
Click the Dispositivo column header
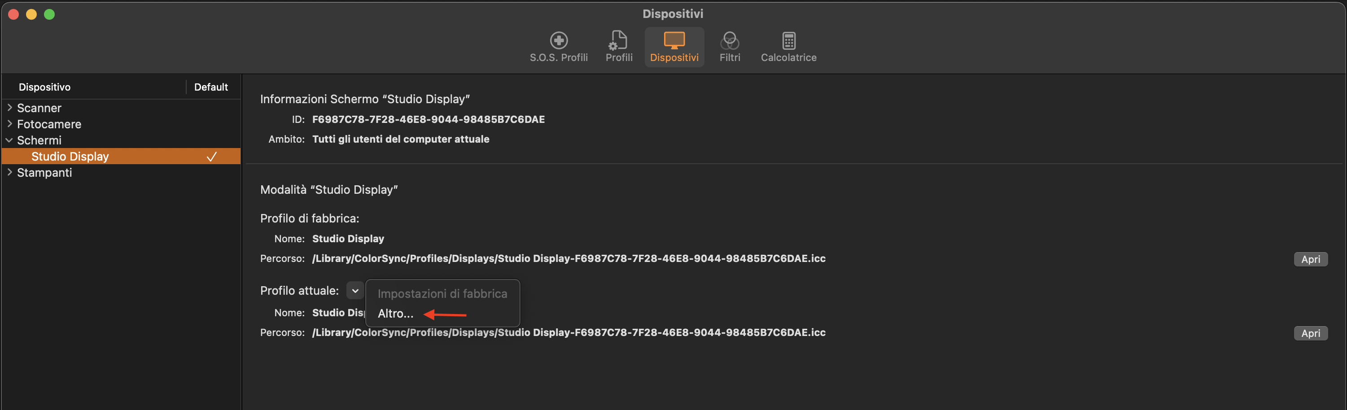pos(44,87)
